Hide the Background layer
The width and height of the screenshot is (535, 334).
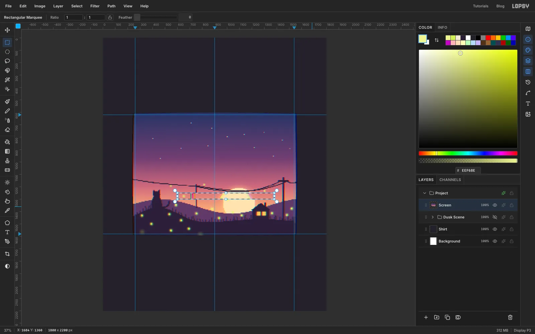(x=495, y=241)
